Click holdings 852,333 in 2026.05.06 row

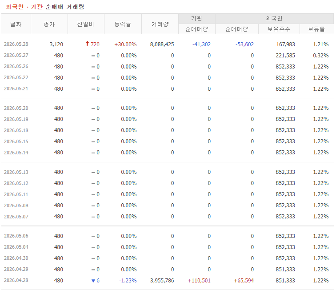tap(285, 236)
